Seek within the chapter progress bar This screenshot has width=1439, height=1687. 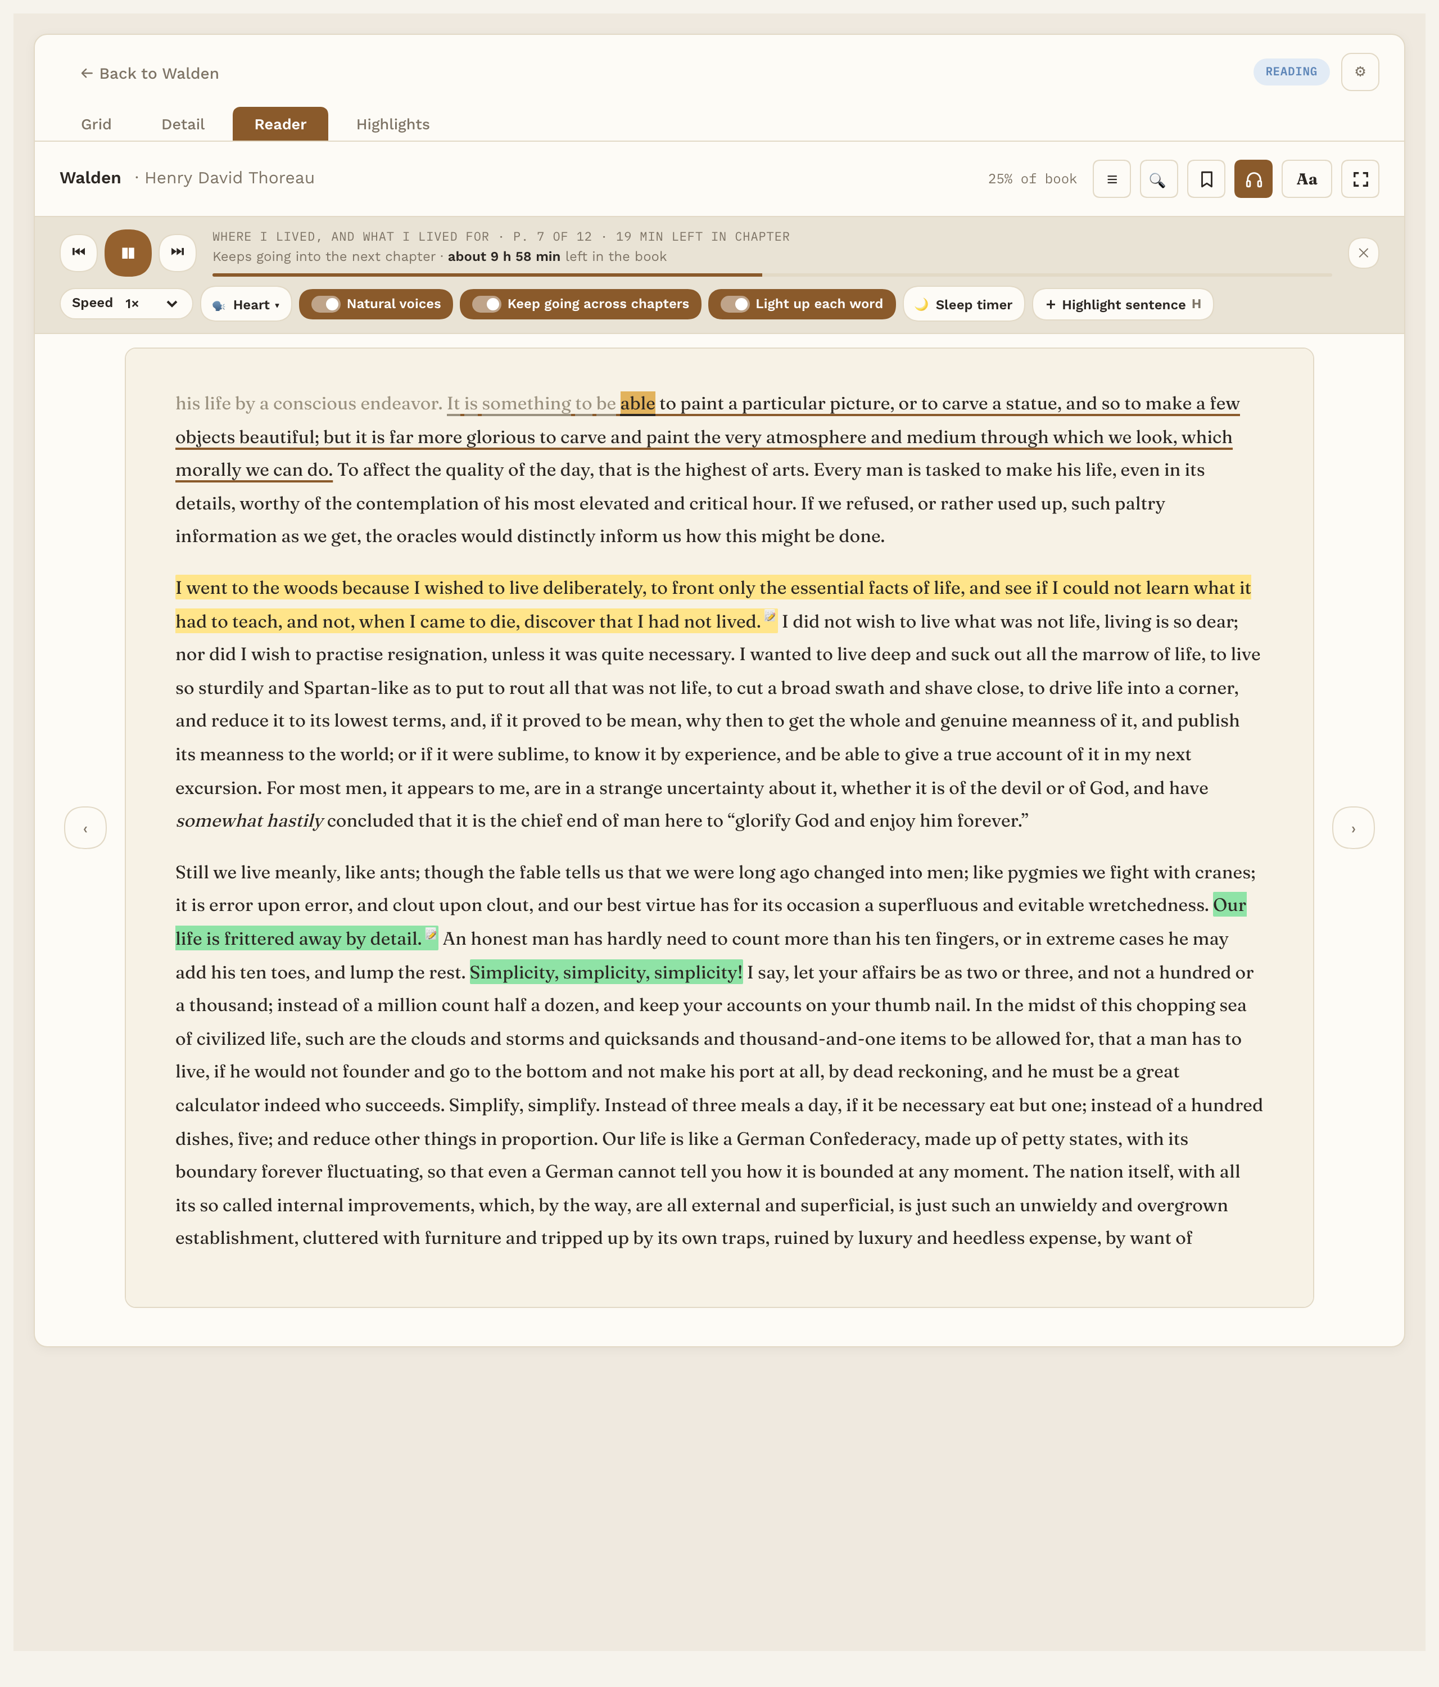(x=772, y=275)
